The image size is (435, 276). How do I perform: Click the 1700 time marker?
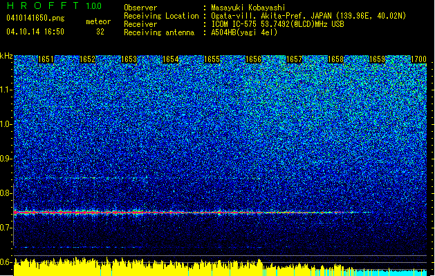pyautogui.click(x=418, y=59)
